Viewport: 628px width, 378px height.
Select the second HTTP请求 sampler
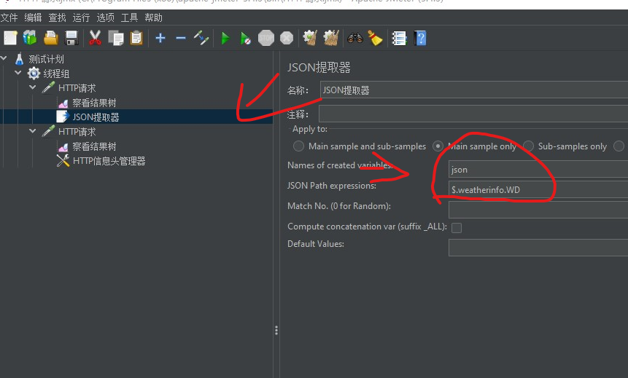77,132
